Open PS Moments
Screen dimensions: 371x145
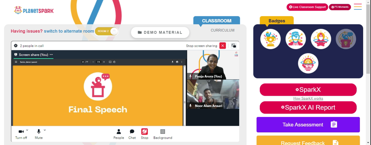pyautogui.click(x=340, y=7)
